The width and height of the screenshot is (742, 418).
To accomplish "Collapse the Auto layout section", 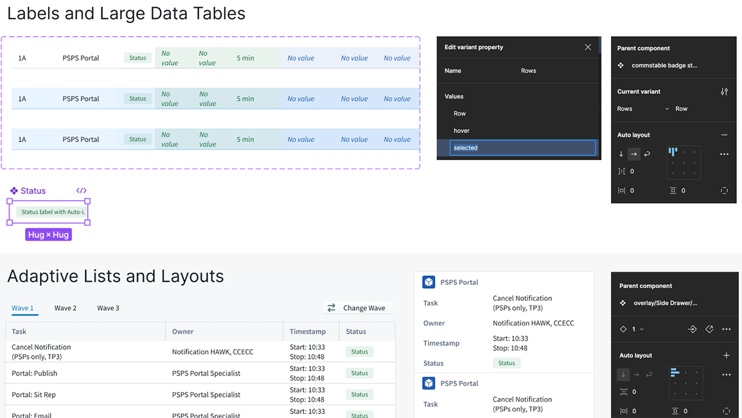I will [x=724, y=134].
